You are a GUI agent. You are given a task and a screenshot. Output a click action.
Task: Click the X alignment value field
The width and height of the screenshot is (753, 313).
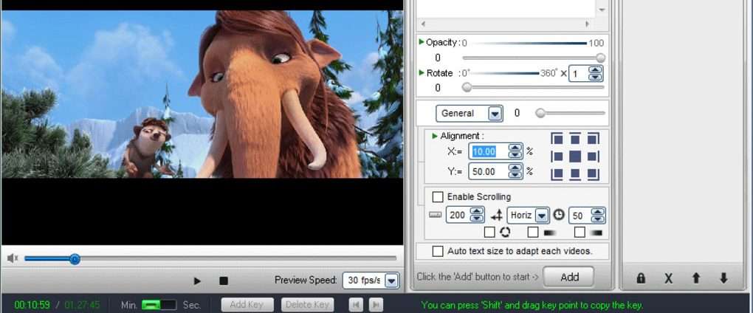tap(487, 151)
